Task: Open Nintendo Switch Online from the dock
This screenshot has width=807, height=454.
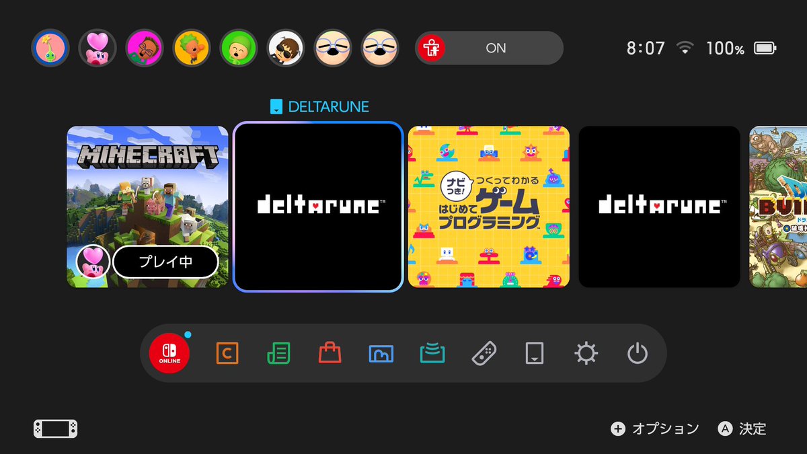Action: (x=169, y=353)
